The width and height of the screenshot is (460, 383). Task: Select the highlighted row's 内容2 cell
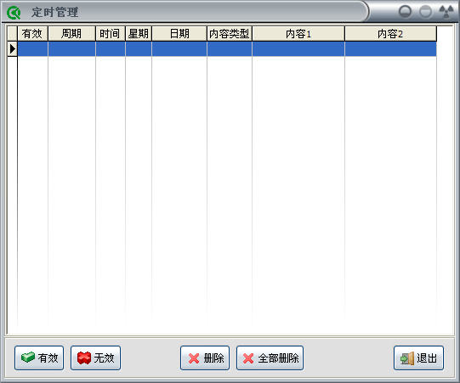pos(390,49)
